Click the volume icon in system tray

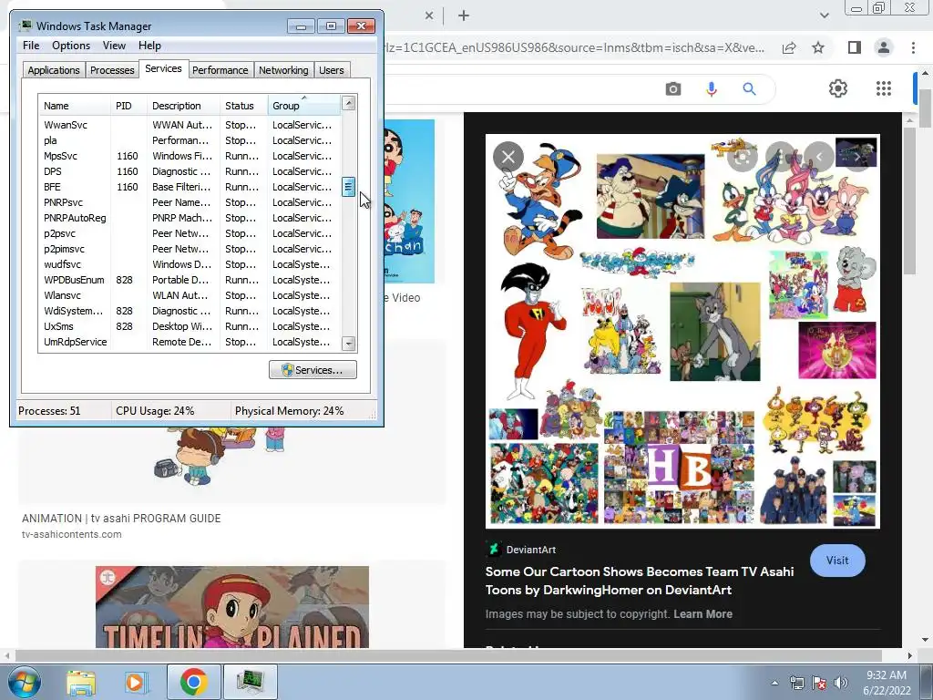point(841,683)
